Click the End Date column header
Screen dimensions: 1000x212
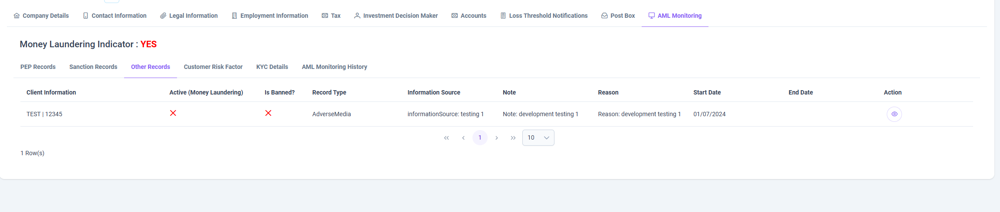801,92
